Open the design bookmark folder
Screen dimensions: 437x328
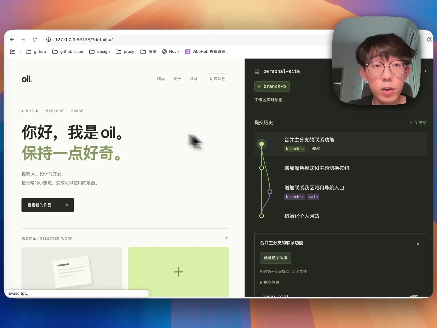pyautogui.click(x=99, y=51)
